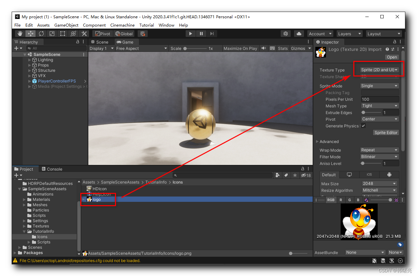Open the Sprite Editor
The width and height of the screenshot is (417, 276).
pos(386,132)
